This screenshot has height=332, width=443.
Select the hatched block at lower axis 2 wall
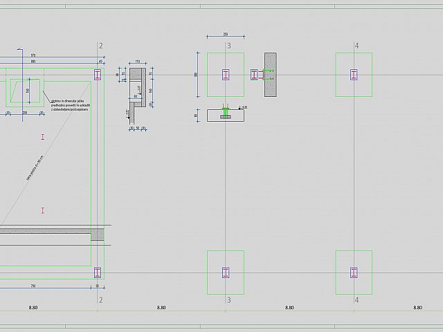click(x=98, y=234)
